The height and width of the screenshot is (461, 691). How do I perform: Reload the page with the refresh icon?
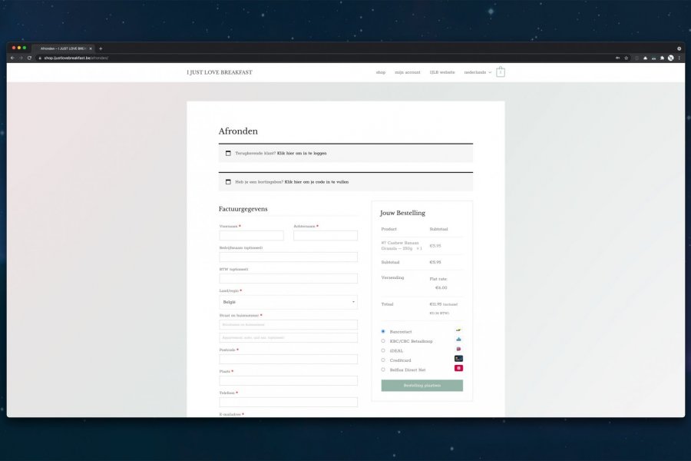(29, 58)
